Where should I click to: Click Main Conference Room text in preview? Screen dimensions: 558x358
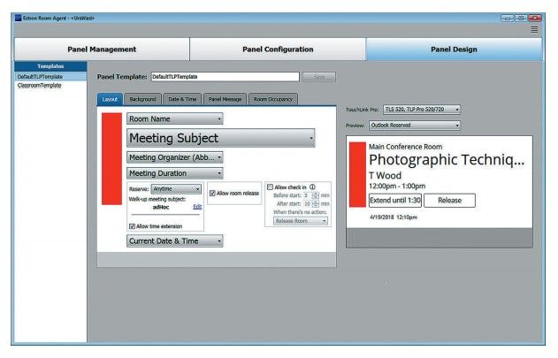(x=405, y=147)
